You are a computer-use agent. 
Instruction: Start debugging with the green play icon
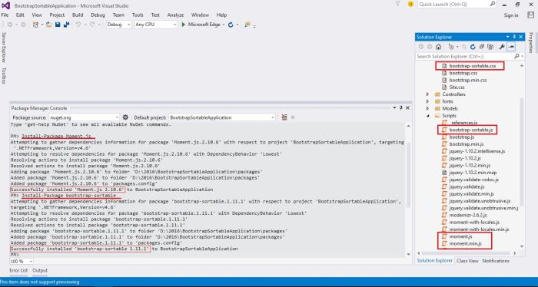click(183, 25)
